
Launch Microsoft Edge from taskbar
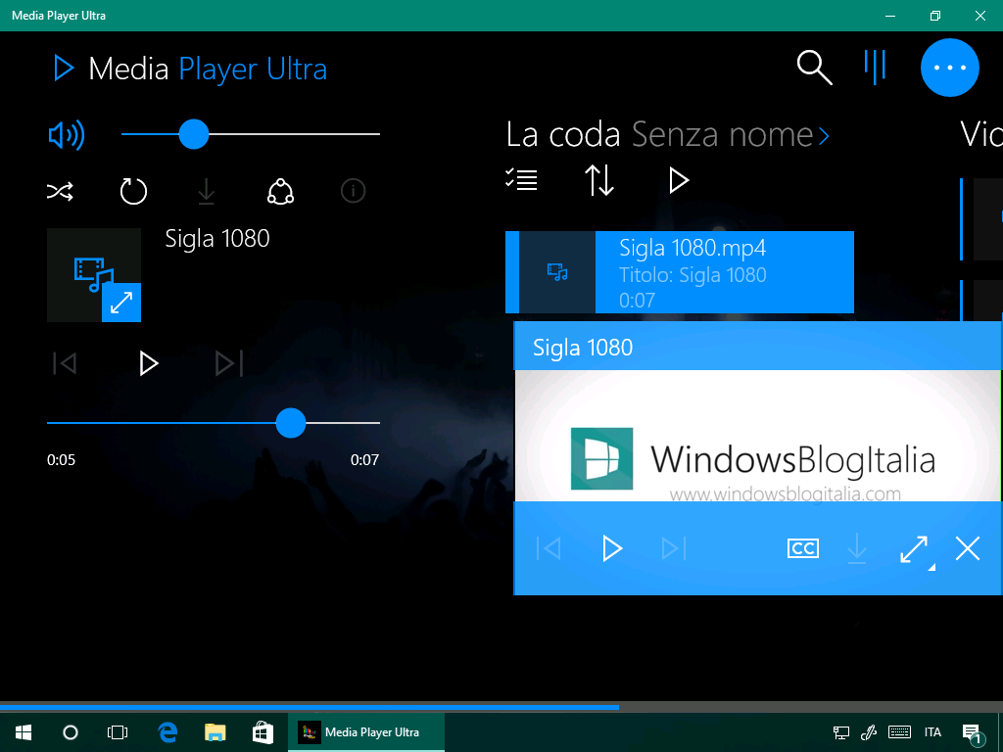(167, 732)
